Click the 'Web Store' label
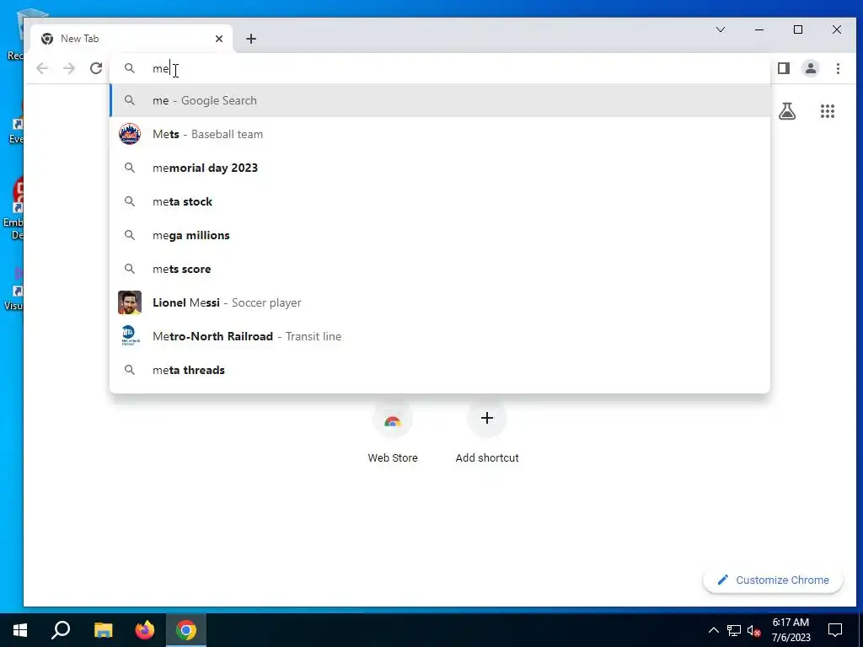This screenshot has width=863, height=647. [x=393, y=457]
